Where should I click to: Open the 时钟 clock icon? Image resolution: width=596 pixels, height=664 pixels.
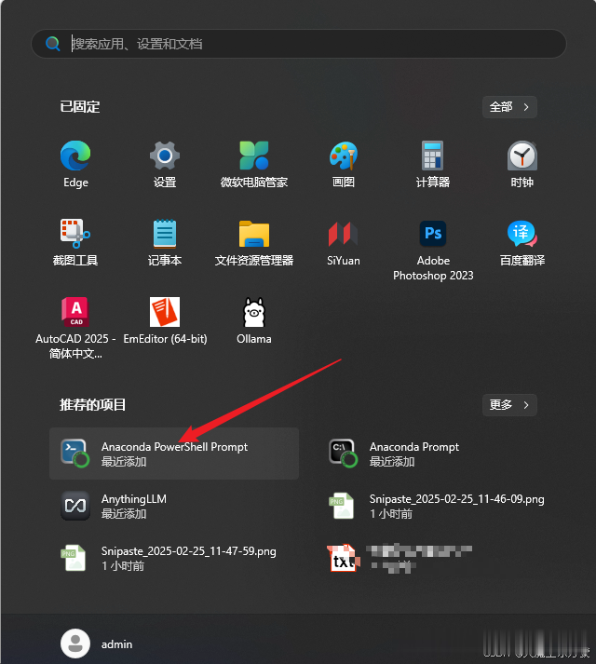(522, 156)
